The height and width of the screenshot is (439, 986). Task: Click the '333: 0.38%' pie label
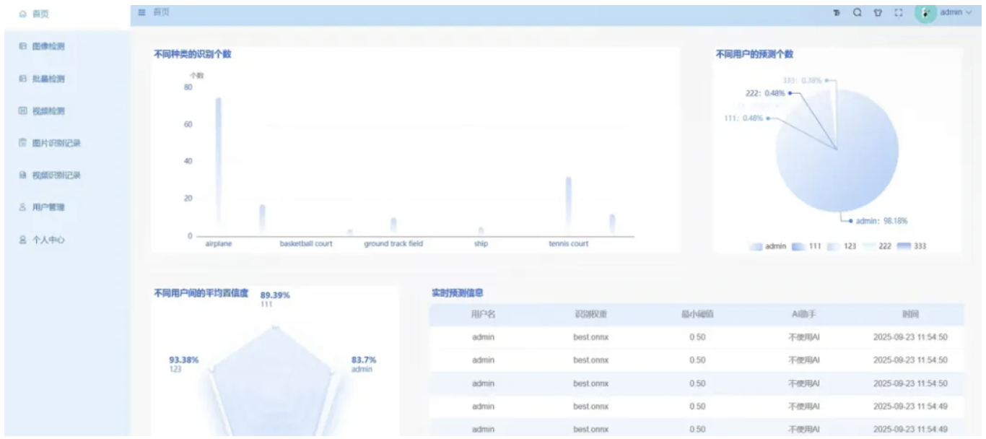[803, 80]
